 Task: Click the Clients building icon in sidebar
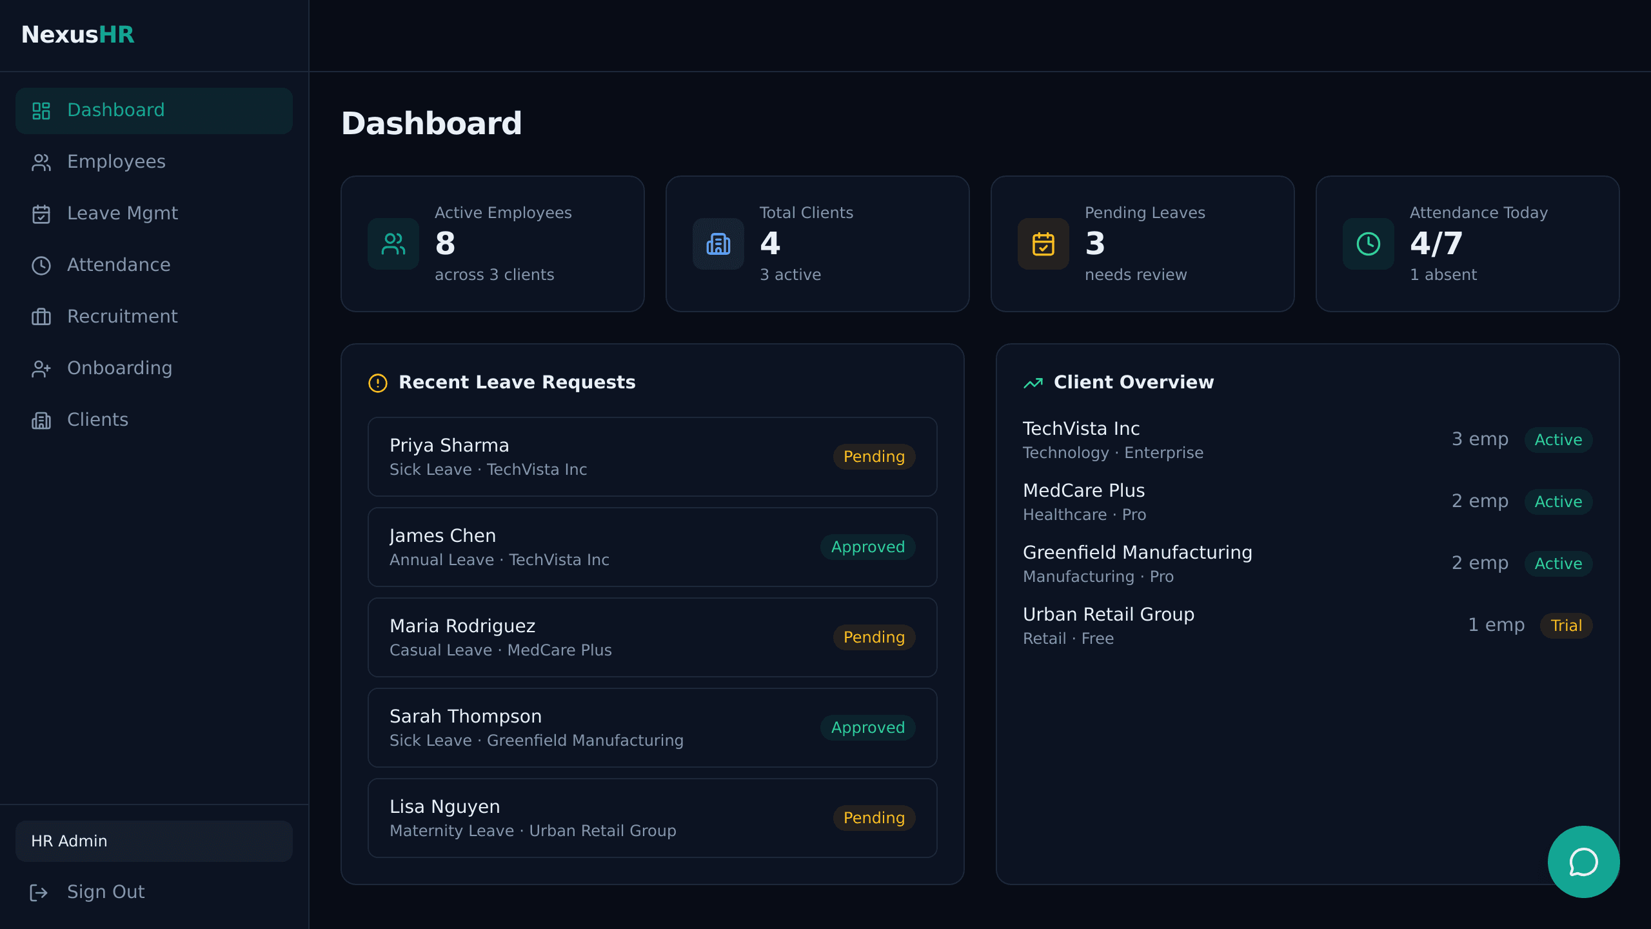tap(41, 421)
